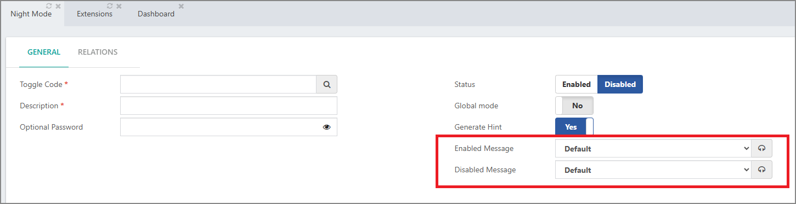Click the Generate Hint label
The width and height of the screenshot is (796, 204).
pos(478,127)
